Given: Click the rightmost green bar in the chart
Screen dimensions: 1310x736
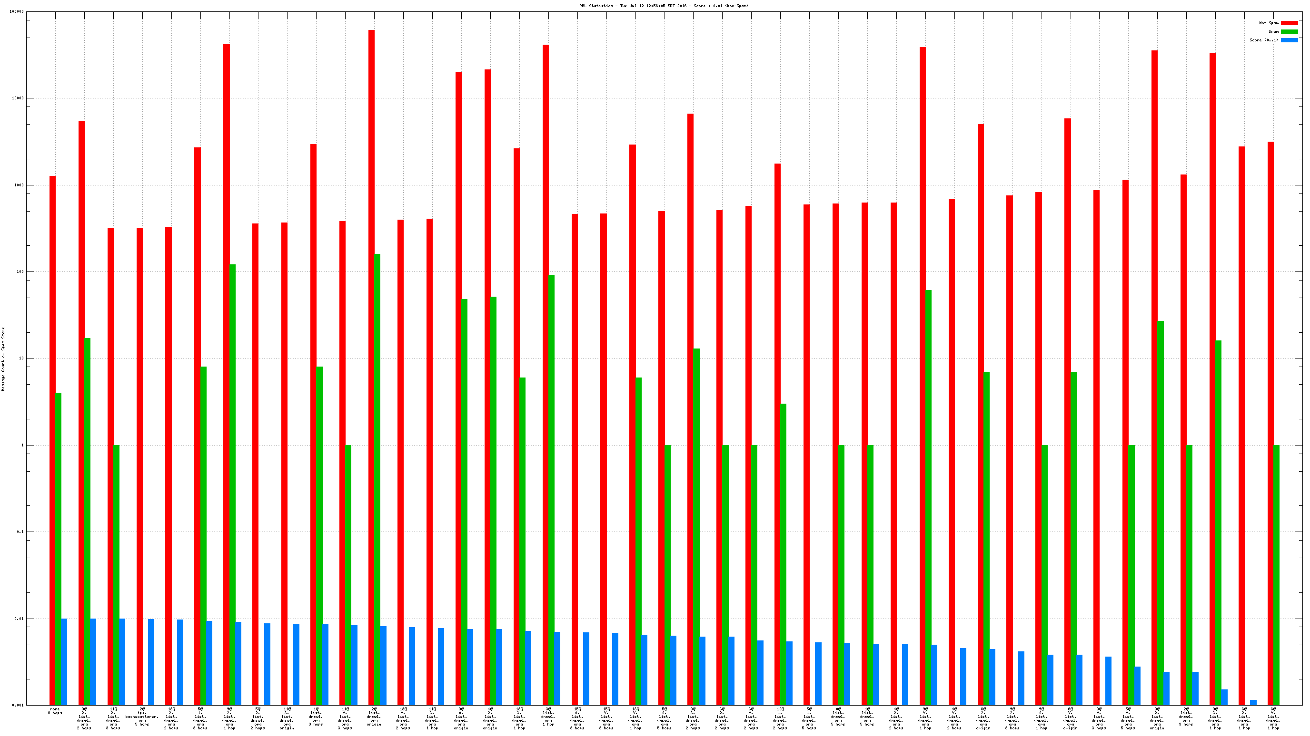Looking at the screenshot, I should pyautogui.click(x=1276, y=575).
